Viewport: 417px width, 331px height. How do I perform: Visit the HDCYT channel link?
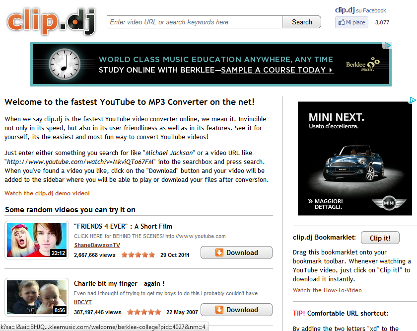click(83, 302)
